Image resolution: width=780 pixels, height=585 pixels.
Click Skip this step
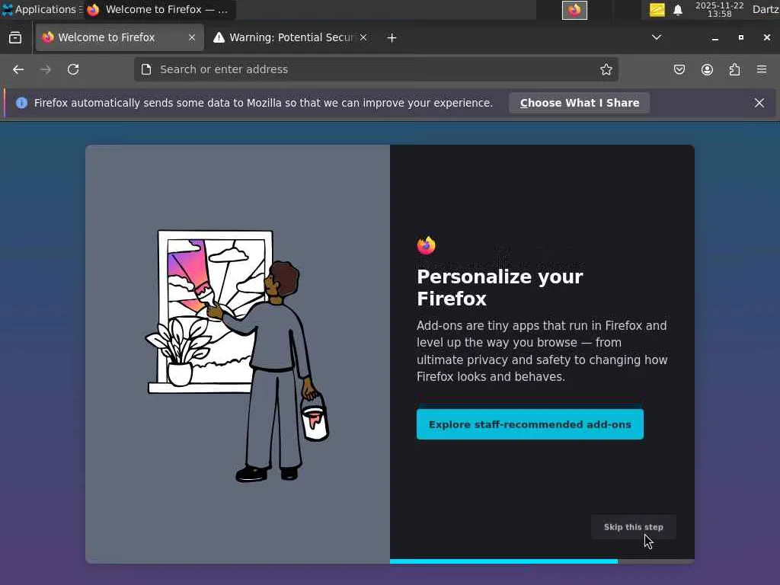[x=633, y=527]
